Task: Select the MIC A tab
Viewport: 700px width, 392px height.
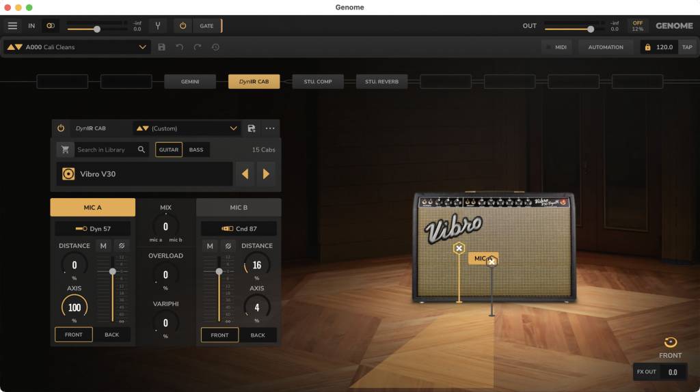Action: pos(93,208)
